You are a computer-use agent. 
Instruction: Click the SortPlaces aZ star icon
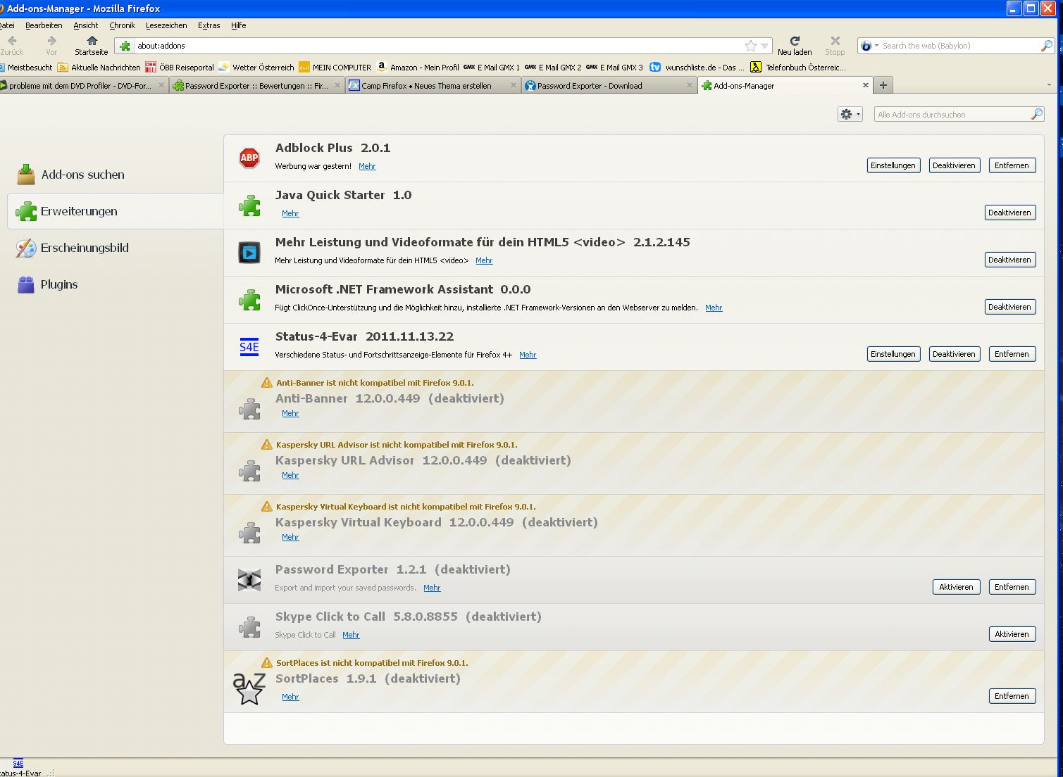(x=249, y=688)
